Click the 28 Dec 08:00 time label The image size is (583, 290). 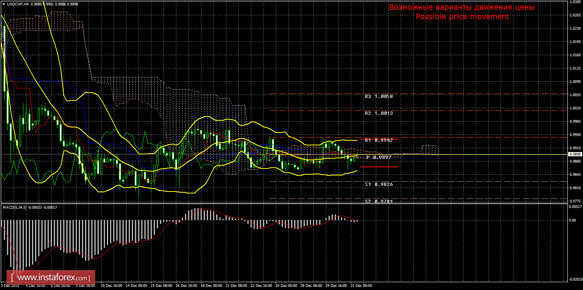click(x=311, y=286)
